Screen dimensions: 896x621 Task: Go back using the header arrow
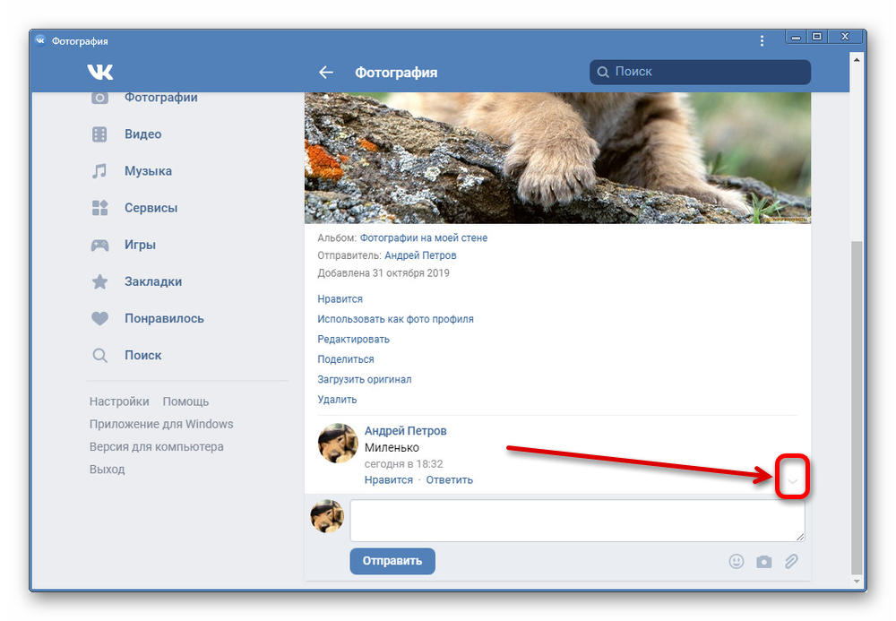(326, 73)
